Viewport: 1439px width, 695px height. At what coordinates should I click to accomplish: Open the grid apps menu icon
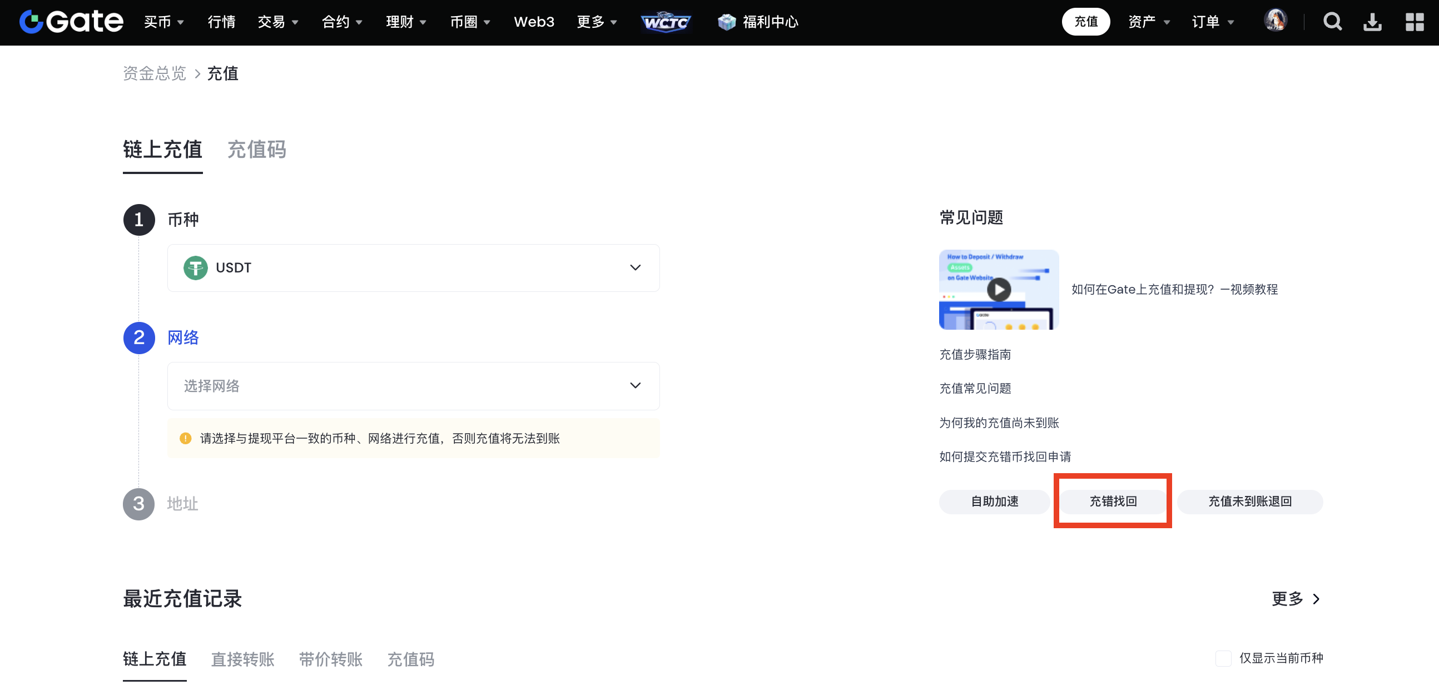pyautogui.click(x=1415, y=22)
